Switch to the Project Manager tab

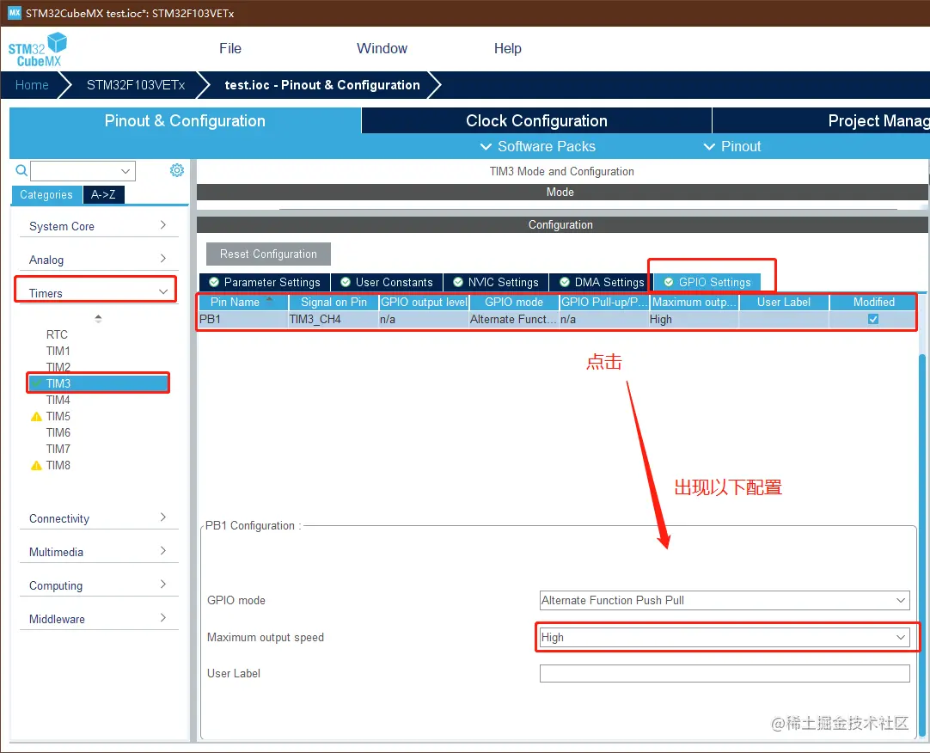tap(821, 120)
